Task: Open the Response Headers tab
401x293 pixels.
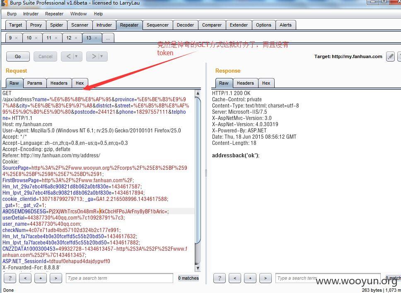Action: coord(245,83)
